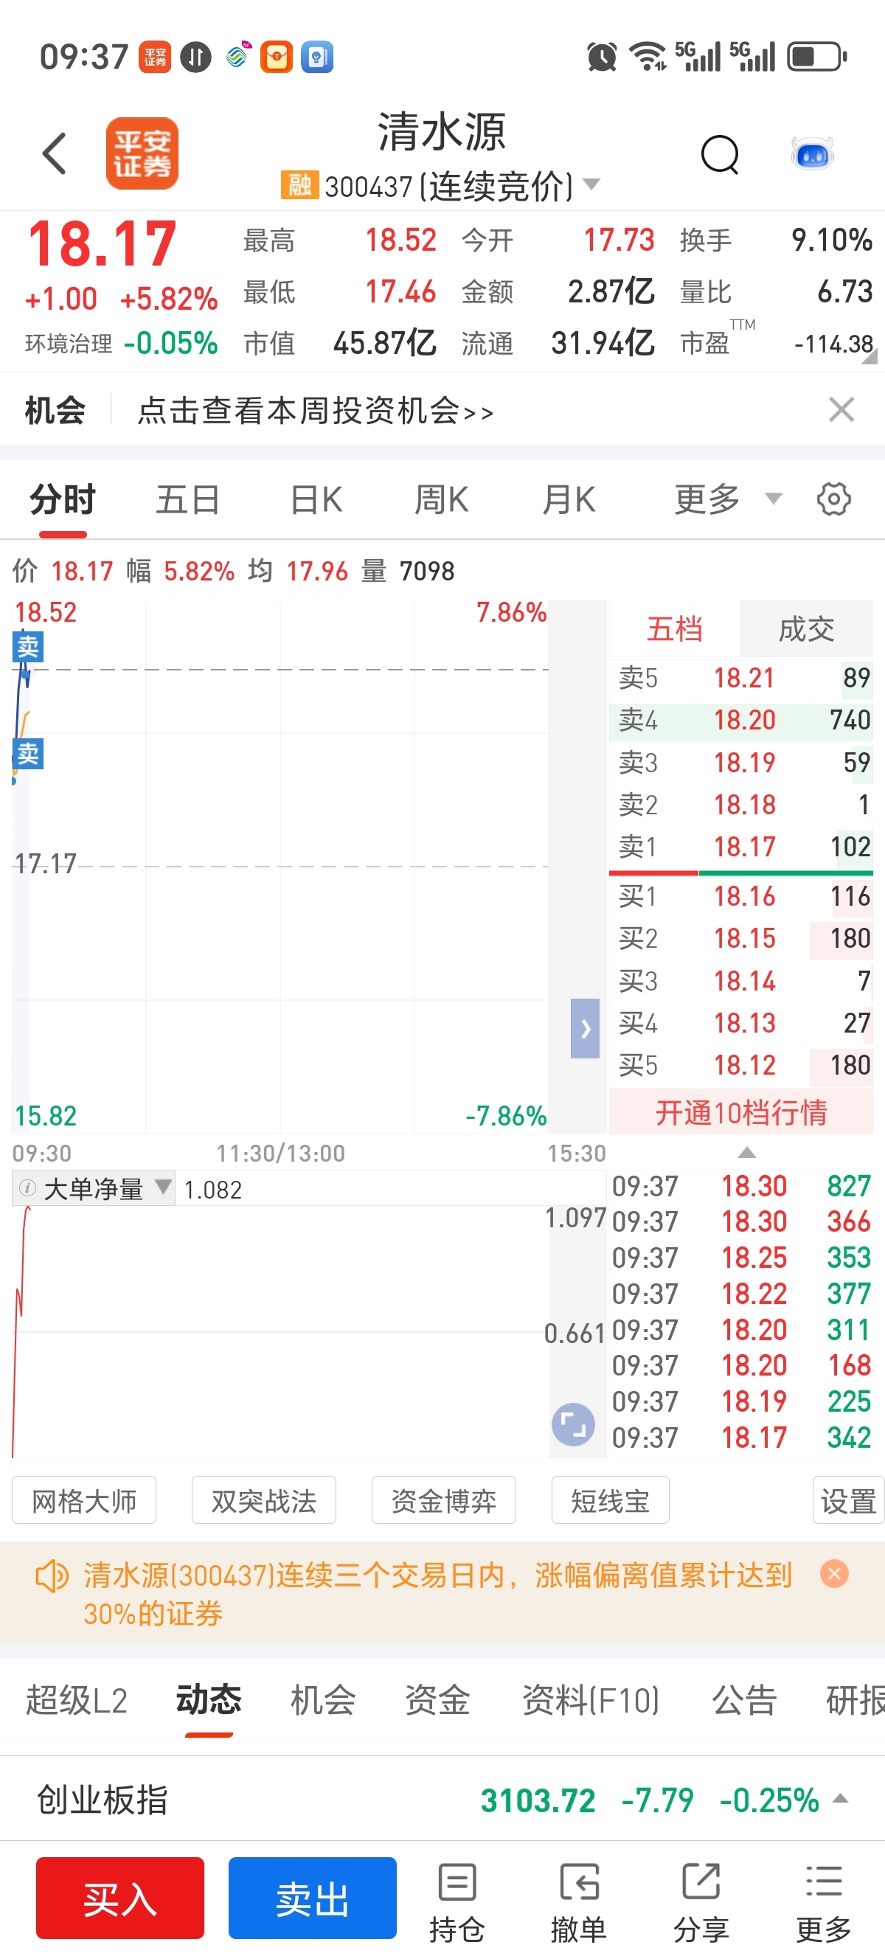This screenshot has width=885, height=1956.
Task: Open the Ping An Securities logo icon
Action: 142,153
